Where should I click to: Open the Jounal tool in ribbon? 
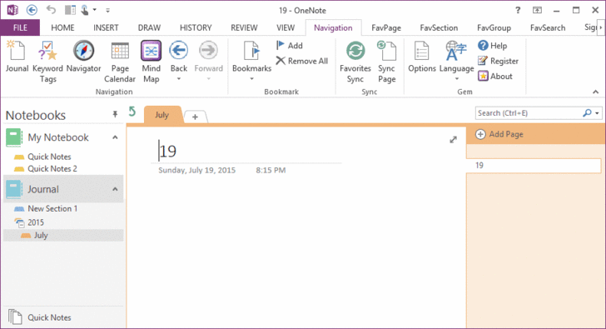(x=17, y=57)
